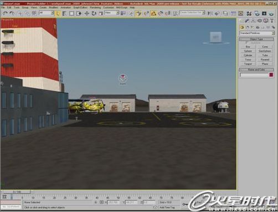Image resolution: width=278 pixels, height=212 pixels.
Task: Switch to Modify command panel tab
Action: 247,21
